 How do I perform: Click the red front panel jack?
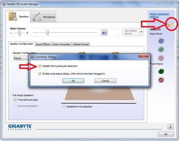tap(161, 79)
